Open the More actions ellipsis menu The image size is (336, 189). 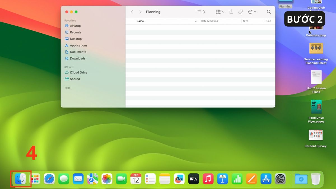[x=252, y=12]
